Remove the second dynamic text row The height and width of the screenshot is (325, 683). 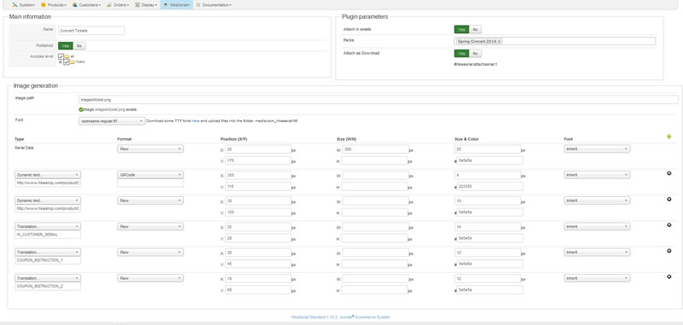pyautogui.click(x=669, y=199)
